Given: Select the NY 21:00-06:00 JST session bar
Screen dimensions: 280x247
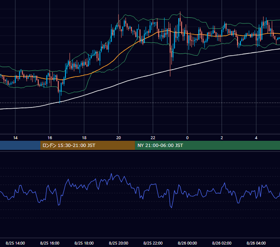Looking at the screenshot, I should 207,145.
